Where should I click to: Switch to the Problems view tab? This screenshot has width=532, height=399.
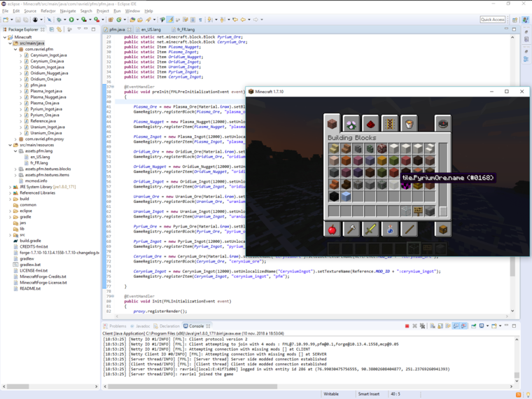(x=117, y=326)
